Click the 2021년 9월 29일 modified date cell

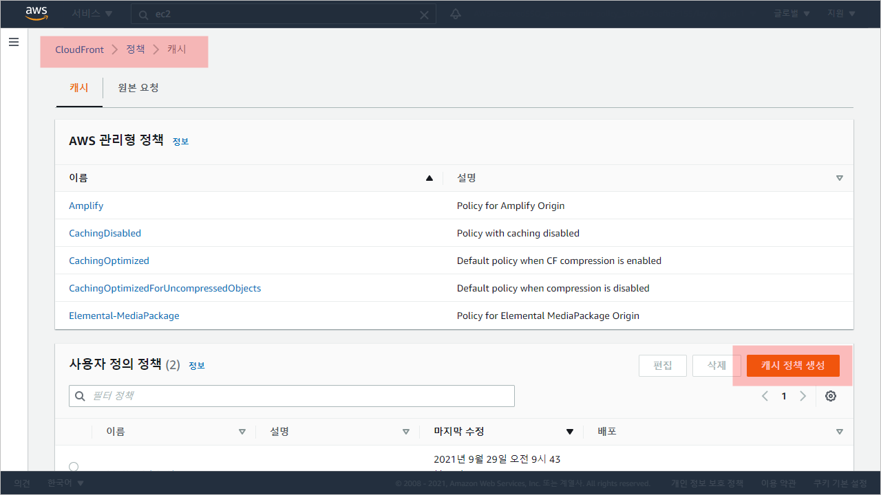tap(497, 459)
